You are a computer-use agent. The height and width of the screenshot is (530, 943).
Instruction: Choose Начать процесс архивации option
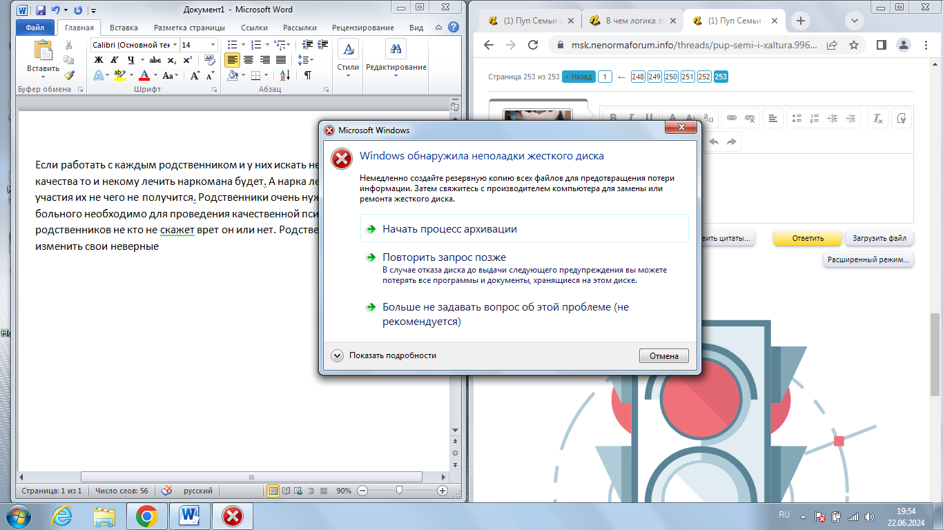[525, 228]
